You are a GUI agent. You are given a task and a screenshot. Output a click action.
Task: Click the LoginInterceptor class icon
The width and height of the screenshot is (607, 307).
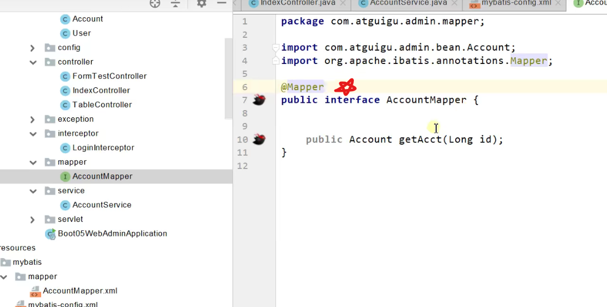coord(65,148)
